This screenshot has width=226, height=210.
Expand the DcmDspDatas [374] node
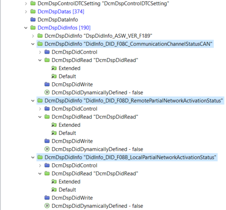26,11
